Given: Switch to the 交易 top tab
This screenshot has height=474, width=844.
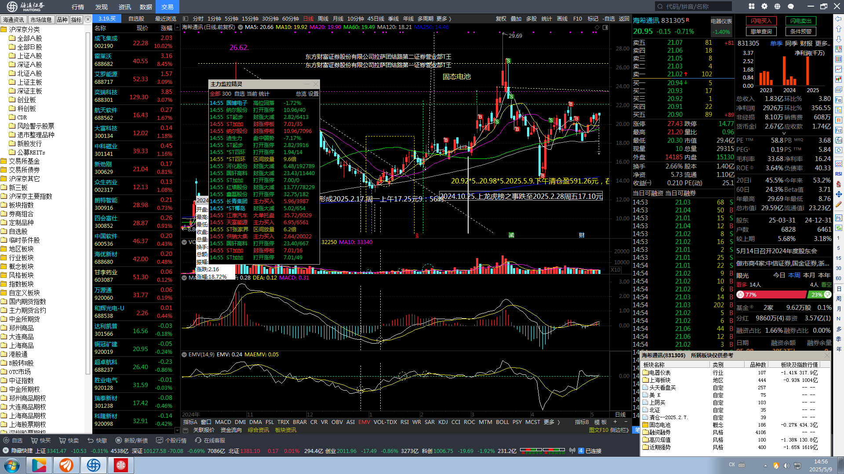Looking at the screenshot, I should tap(167, 7).
